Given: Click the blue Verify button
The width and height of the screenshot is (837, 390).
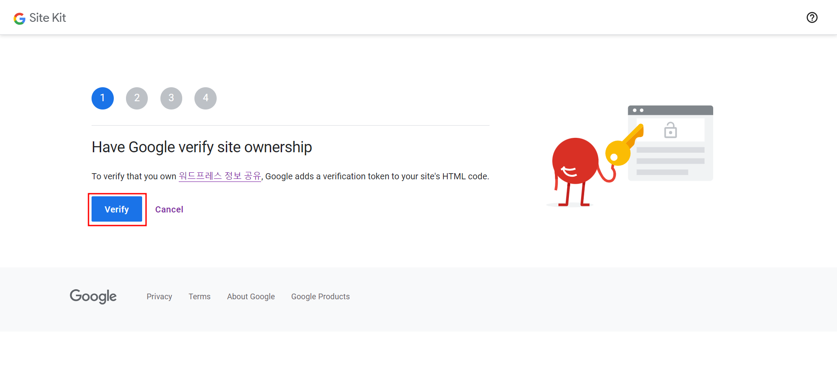Looking at the screenshot, I should (117, 209).
